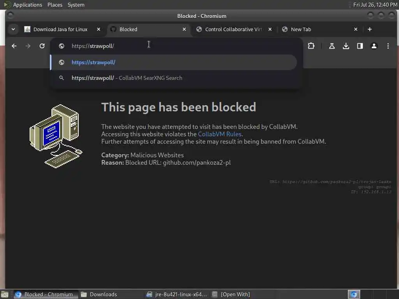This screenshot has width=399, height=299.
Task: Close the Download Java for Linux tab
Action: [x=99, y=29]
